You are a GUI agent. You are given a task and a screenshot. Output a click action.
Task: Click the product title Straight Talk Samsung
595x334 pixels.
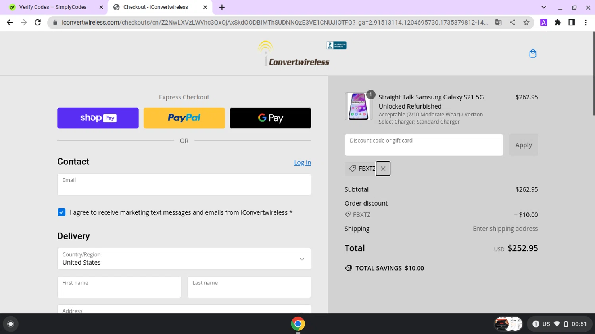[x=431, y=102]
